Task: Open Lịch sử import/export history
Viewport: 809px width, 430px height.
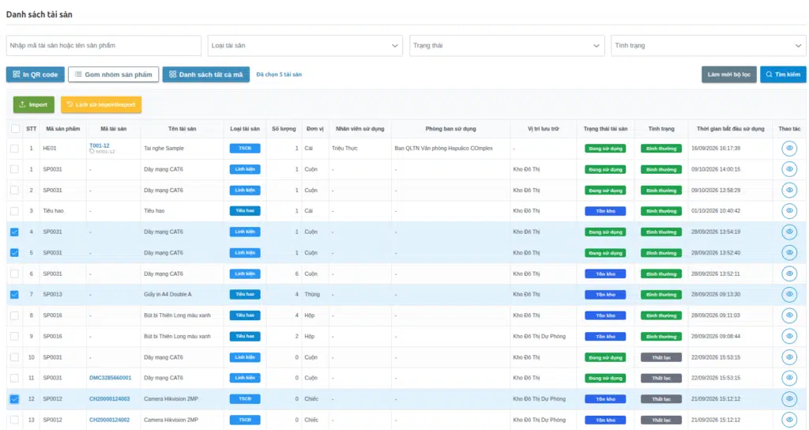Action: [x=101, y=104]
